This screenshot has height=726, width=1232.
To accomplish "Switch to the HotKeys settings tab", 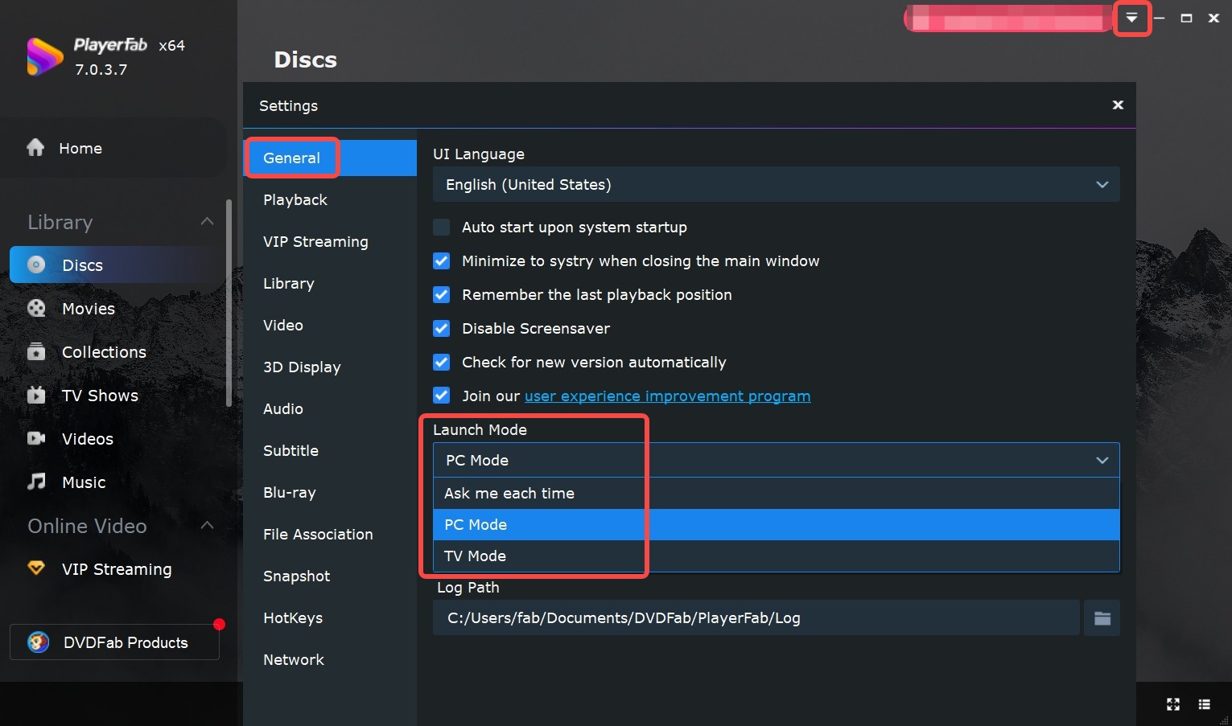I will coord(293,618).
